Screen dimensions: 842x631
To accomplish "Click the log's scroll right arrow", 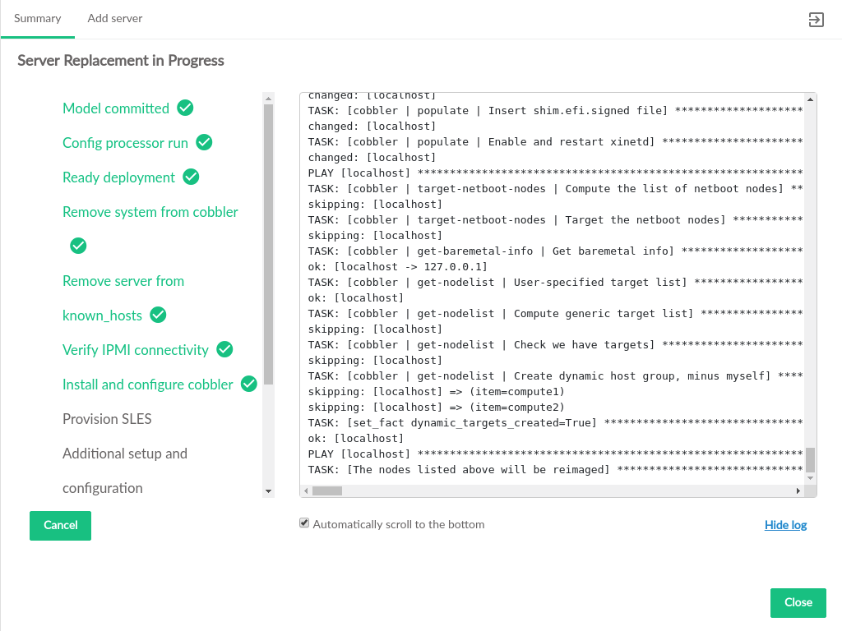I will tap(798, 491).
